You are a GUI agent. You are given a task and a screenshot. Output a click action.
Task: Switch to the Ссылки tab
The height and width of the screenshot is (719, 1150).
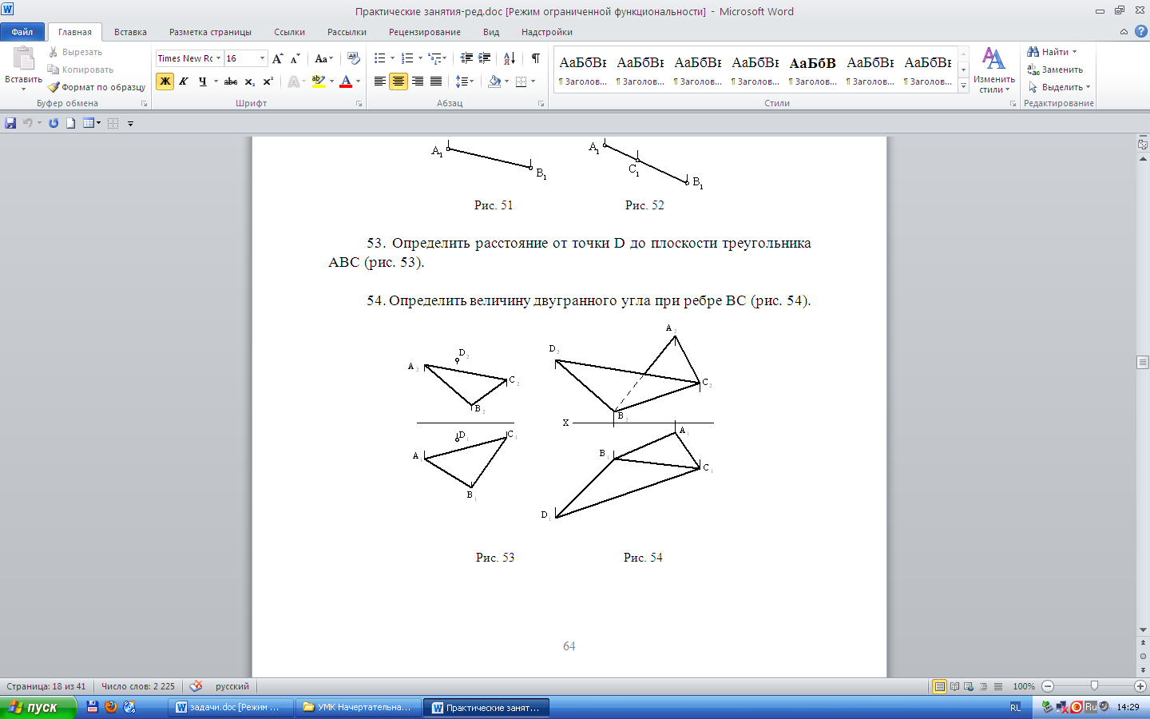coord(289,32)
